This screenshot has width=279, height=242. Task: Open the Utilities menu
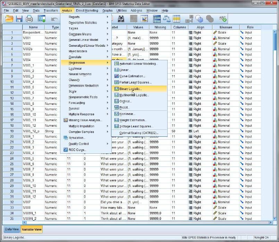coord(121,10)
